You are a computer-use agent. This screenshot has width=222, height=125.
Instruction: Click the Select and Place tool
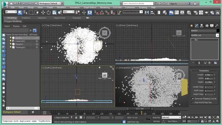pos(60,12)
